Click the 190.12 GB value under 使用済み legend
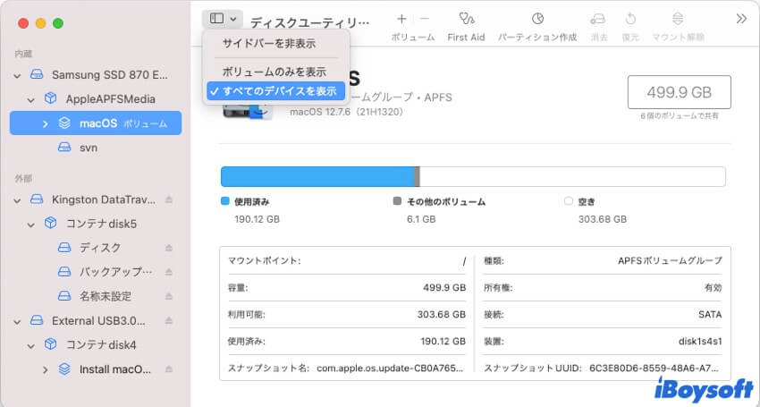Viewport: 760px width, 407px height. click(x=257, y=219)
